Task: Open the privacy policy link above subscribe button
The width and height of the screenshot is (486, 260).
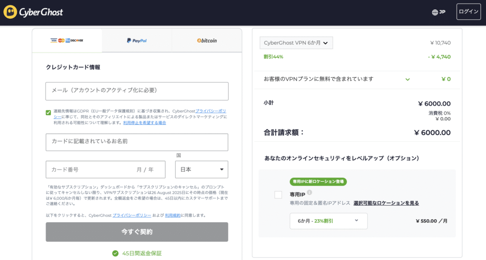Action: click(x=132, y=215)
